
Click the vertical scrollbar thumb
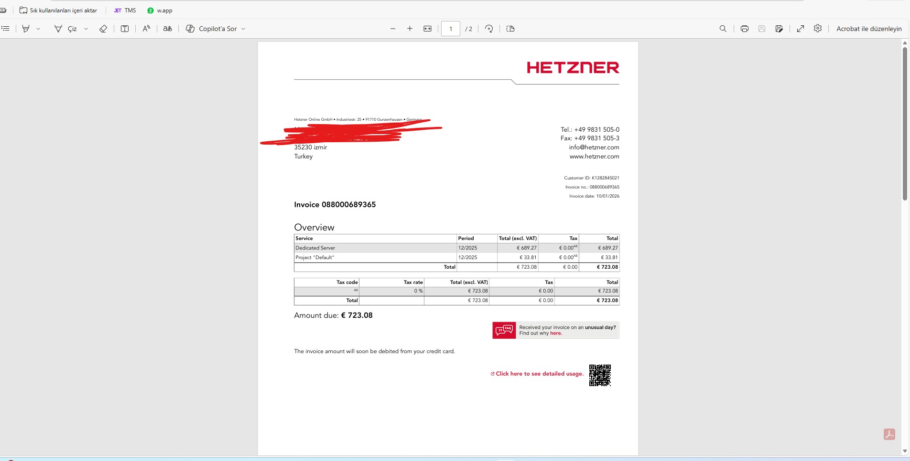click(x=905, y=123)
